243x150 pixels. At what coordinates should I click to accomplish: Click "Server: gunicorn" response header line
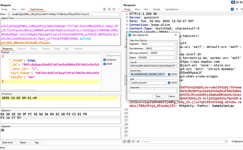pos(144,17)
